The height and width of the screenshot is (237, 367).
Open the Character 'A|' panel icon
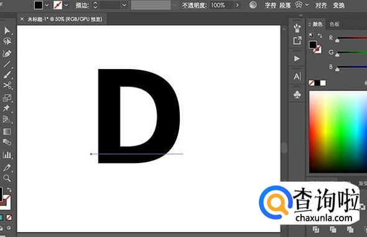click(x=297, y=77)
